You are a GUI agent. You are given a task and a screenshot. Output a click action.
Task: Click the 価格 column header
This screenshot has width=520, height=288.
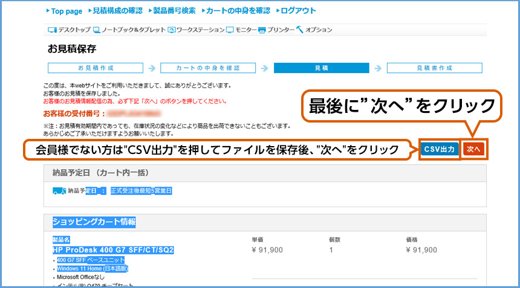coord(412,240)
